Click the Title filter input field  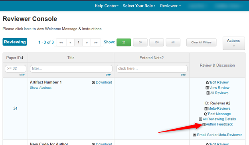point(71,69)
